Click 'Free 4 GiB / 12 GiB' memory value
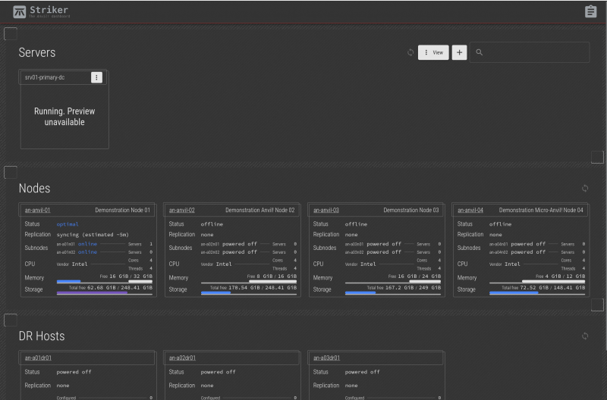 pyautogui.click(x=560, y=277)
